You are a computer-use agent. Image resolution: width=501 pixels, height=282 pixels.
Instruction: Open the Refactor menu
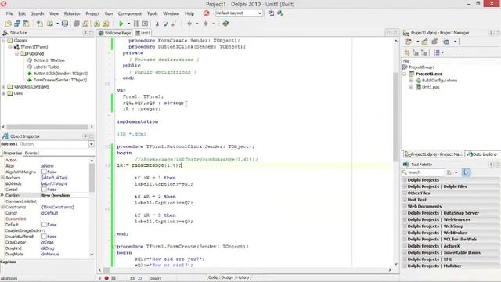click(x=72, y=13)
